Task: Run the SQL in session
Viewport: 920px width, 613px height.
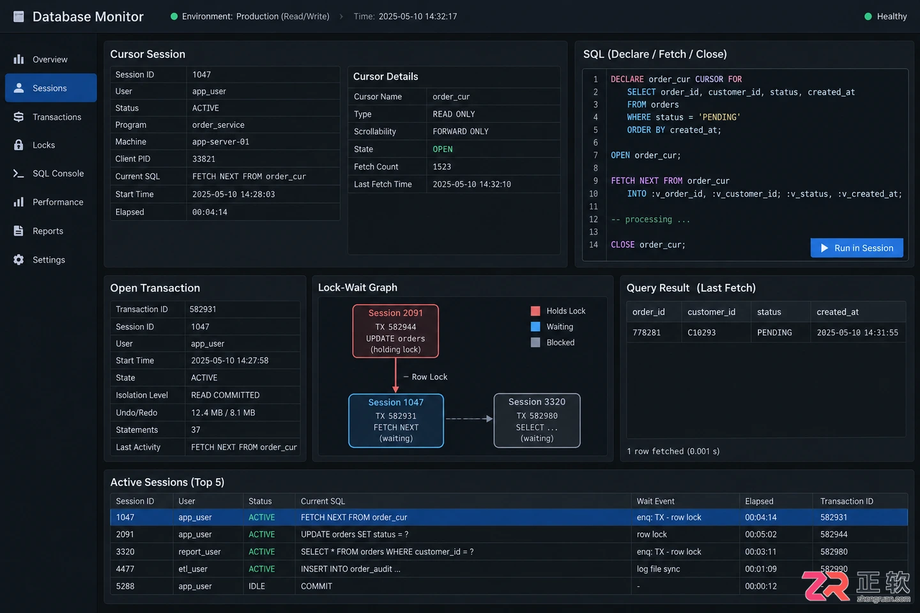Action: click(x=857, y=248)
